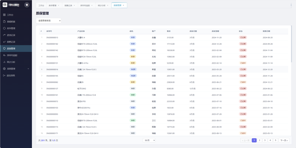Screen dimensions: 296x148
Task: Expand the 系统管理 submenu chevron
Action: [28, 69]
